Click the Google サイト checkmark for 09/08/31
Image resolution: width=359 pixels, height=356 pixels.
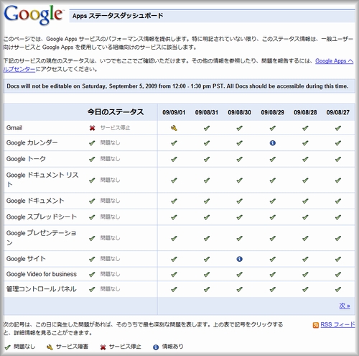point(207,259)
